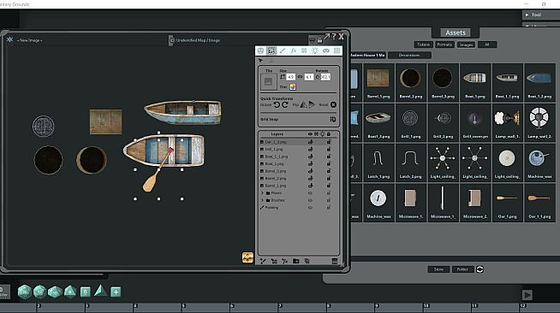Select the arrow pointer tool
Image resolution: width=560 pixels, height=313 pixels.
[x=260, y=60]
